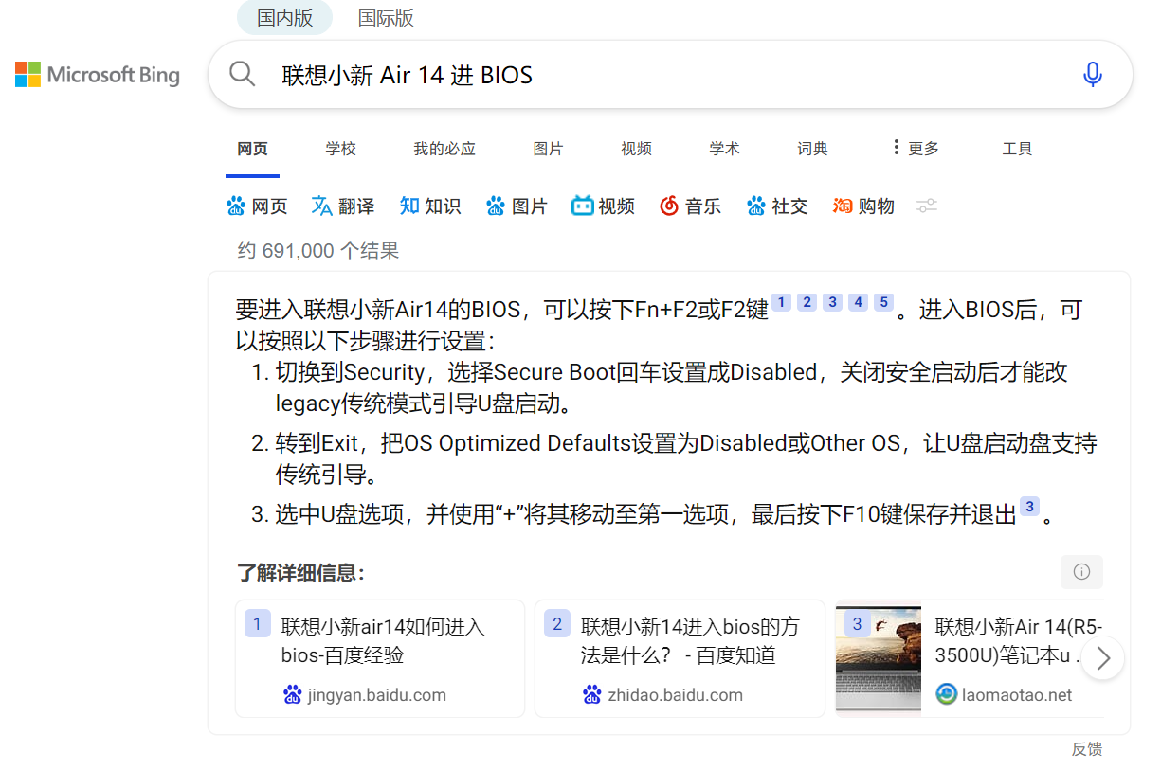The width and height of the screenshot is (1161, 770).
Task: Open the 知识 (Knowledge) vertical search
Action: coord(430,206)
